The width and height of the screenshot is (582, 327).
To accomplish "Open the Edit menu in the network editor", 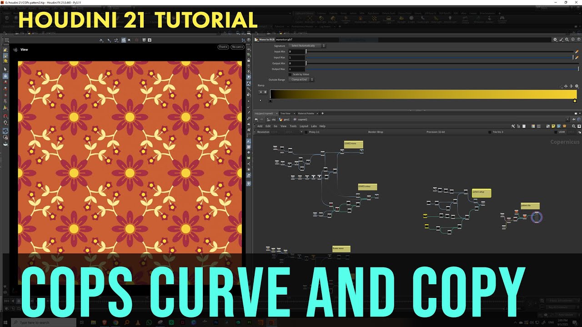I will coord(268,126).
